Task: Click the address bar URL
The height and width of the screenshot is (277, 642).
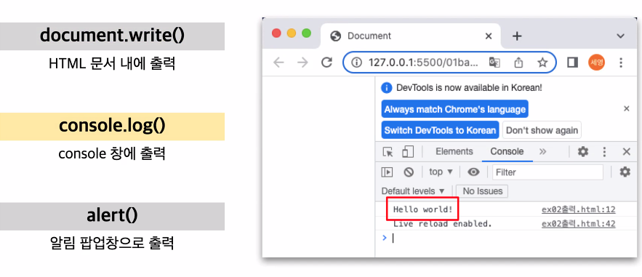Action: 423,63
